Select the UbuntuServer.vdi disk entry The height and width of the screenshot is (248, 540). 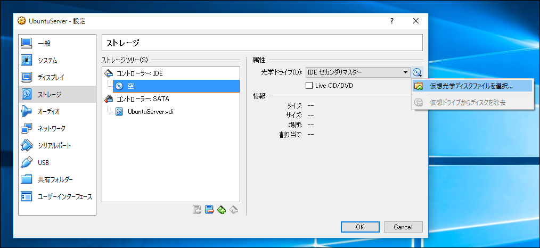tap(150, 111)
